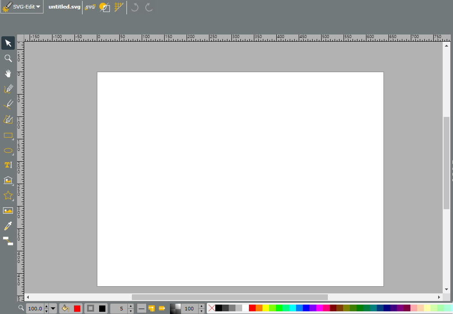Choose the magenta palette swatch
The height and width of the screenshot is (314, 453).
[x=319, y=308]
